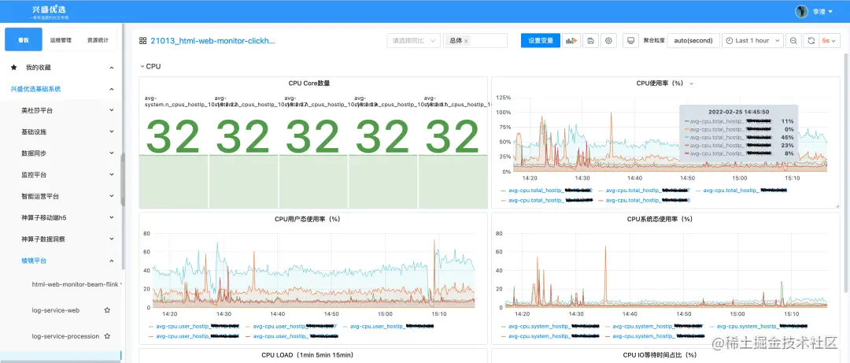Expand the 监控平台 item
850x363 pixels.
point(112,175)
